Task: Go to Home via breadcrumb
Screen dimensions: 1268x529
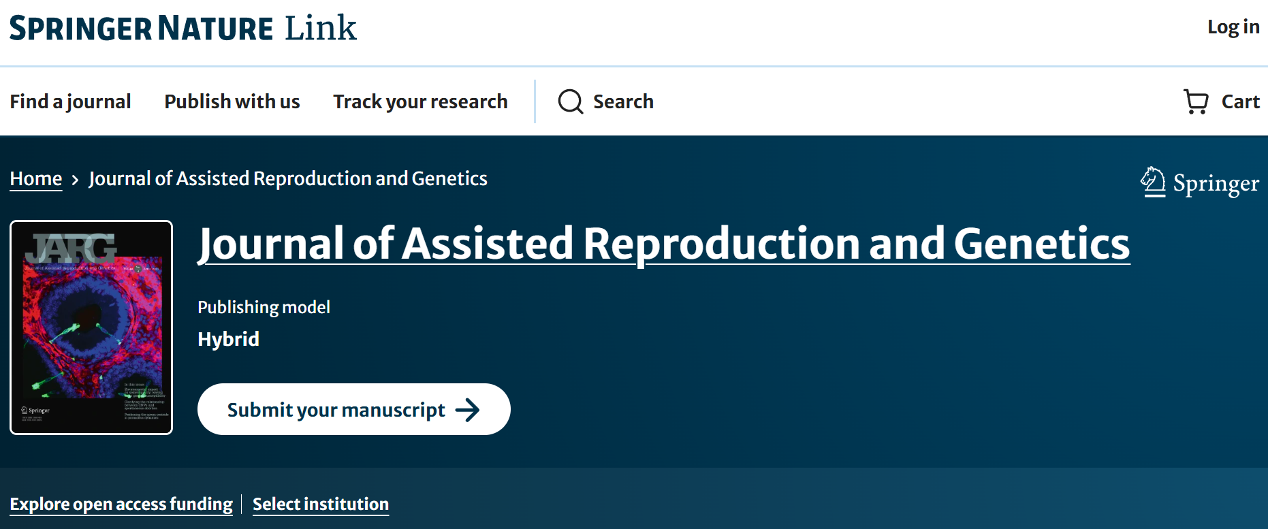Action: (36, 178)
